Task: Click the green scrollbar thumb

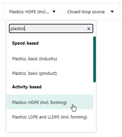Action: click(95, 59)
